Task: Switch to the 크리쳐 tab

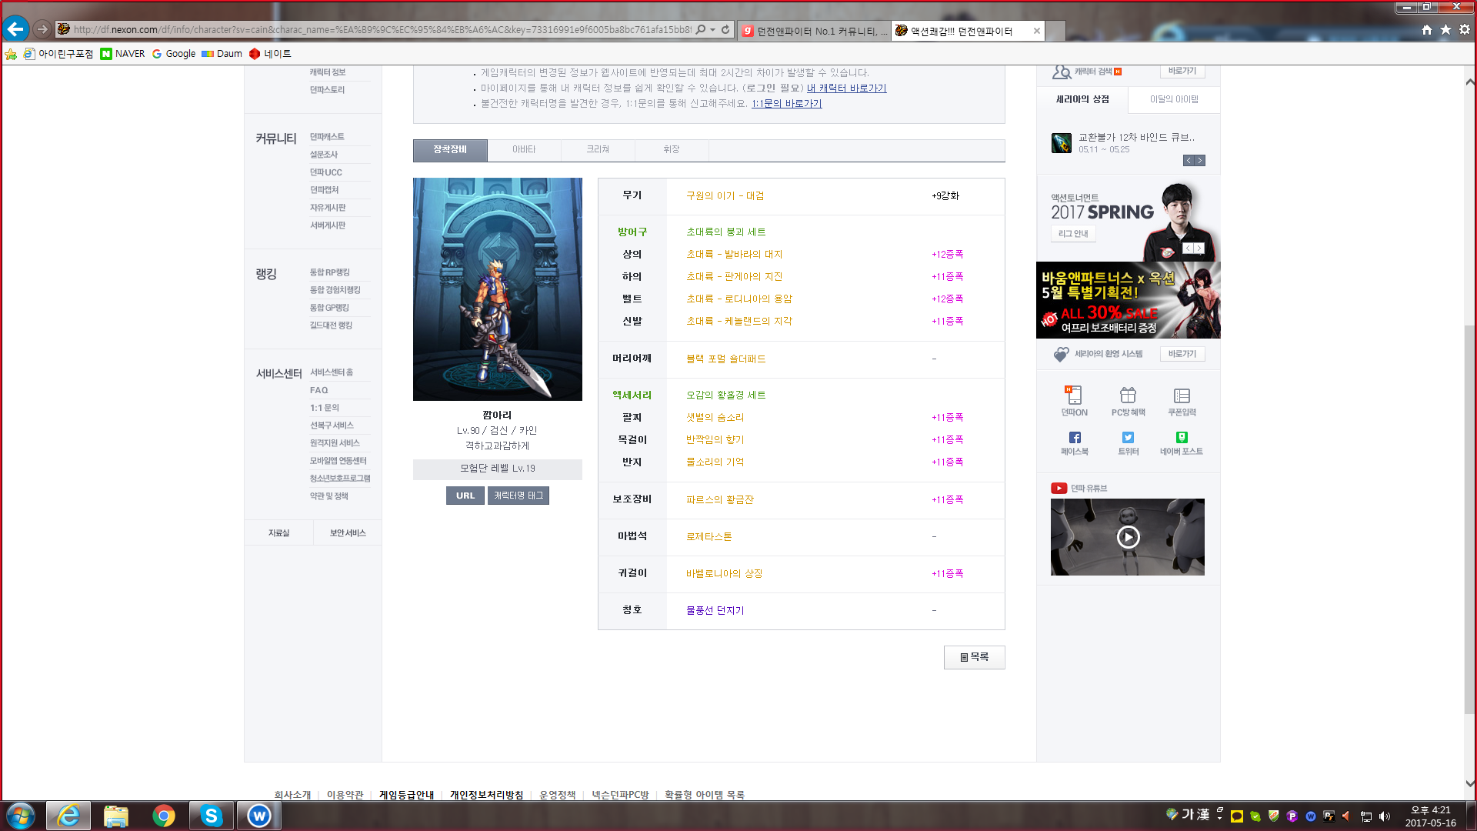Action: point(598,149)
